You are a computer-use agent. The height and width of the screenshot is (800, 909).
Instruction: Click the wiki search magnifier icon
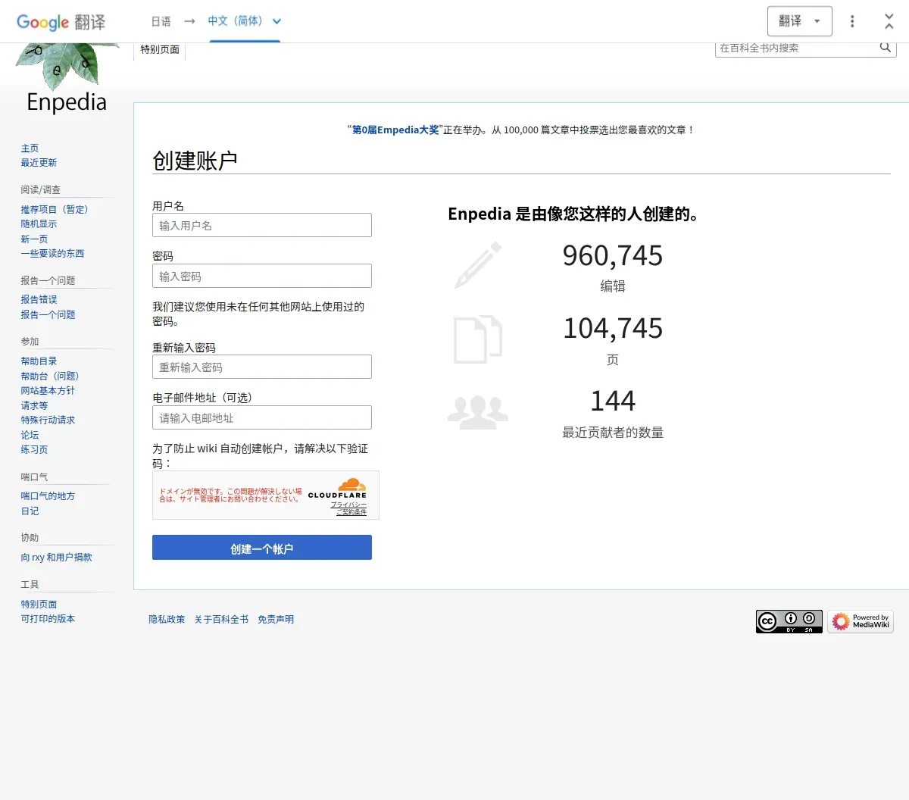(885, 47)
